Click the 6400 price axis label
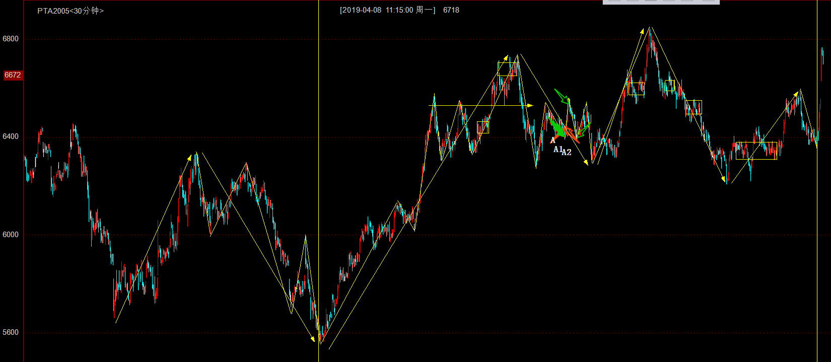Viewport: 831px width, 362px height. pos(11,136)
